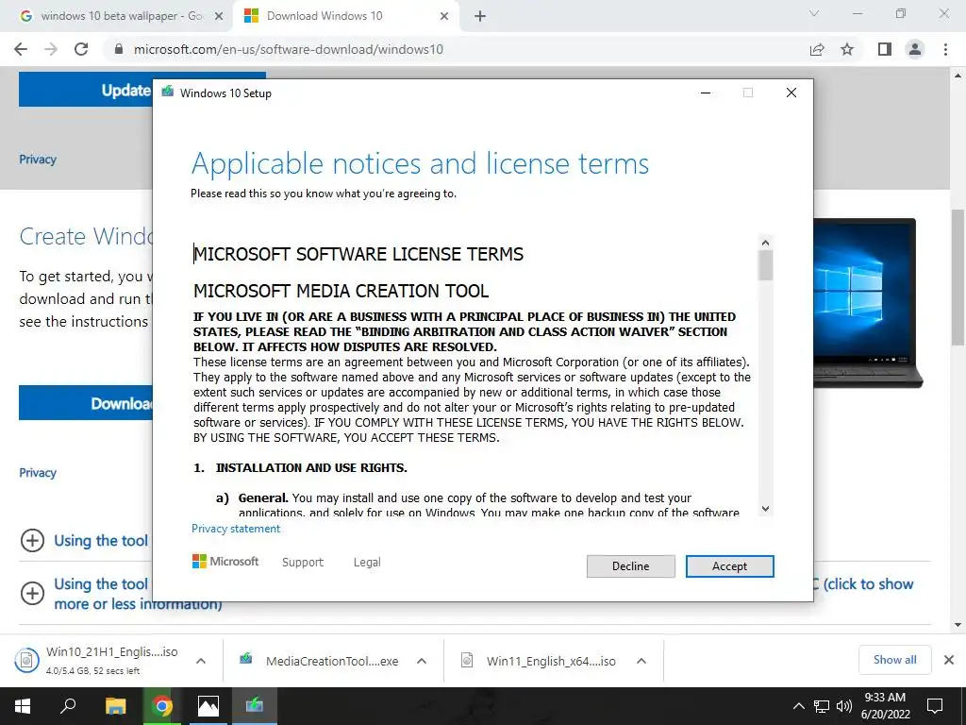Viewport: 966px width, 725px height.
Task: Open Chrome tab search chevron
Action: click(814, 13)
